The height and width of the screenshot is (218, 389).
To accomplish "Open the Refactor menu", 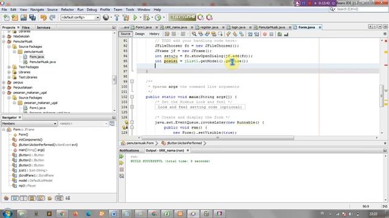I will (67, 10).
